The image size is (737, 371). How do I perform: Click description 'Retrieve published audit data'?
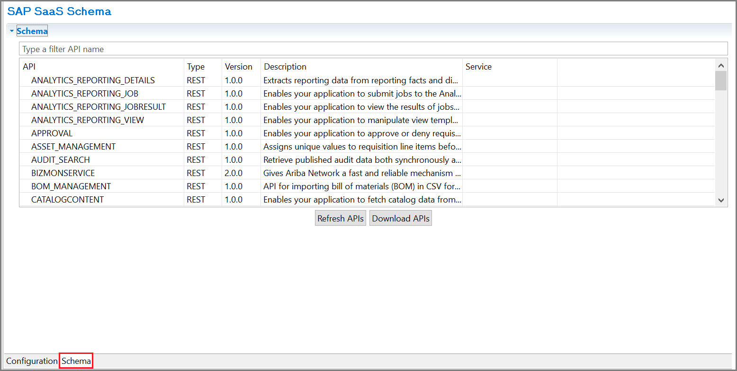(362, 160)
